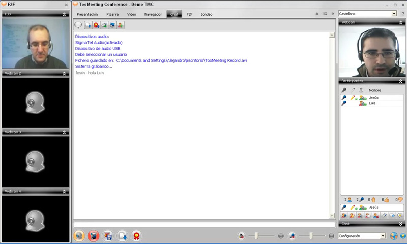
Task: Collapse the right Webcam panel
Action: coord(401,23)
